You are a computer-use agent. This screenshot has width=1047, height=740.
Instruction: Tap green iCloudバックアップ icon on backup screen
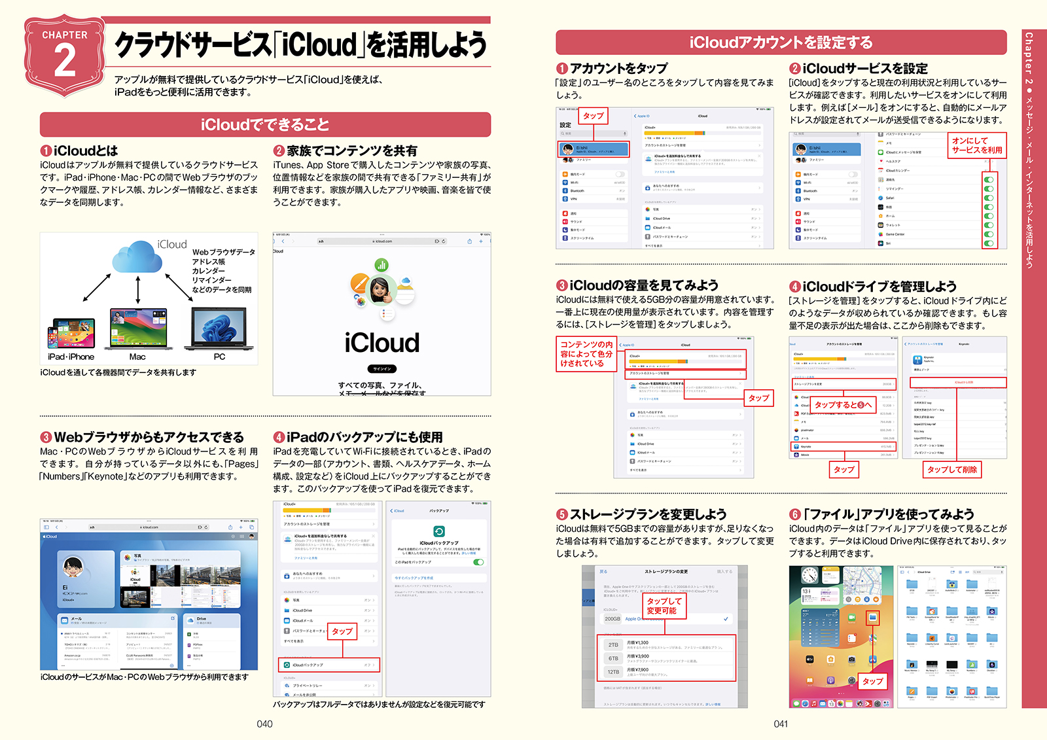tap(439, 531)
